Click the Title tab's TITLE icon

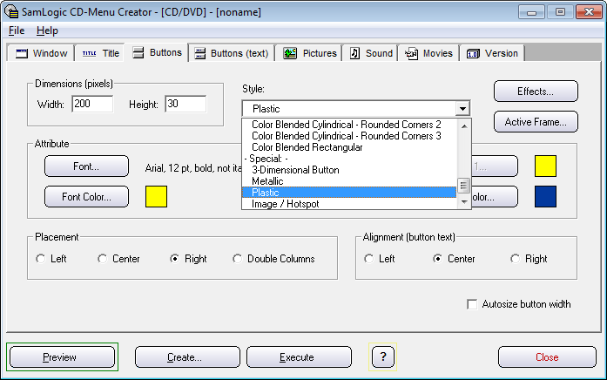click(90, 53)
